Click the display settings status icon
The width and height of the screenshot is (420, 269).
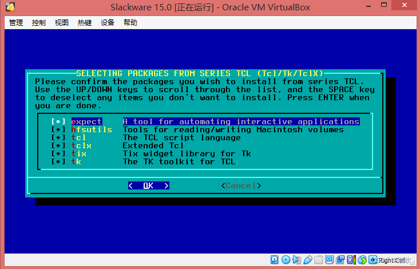pyautogui.click(x=329, y=260)
